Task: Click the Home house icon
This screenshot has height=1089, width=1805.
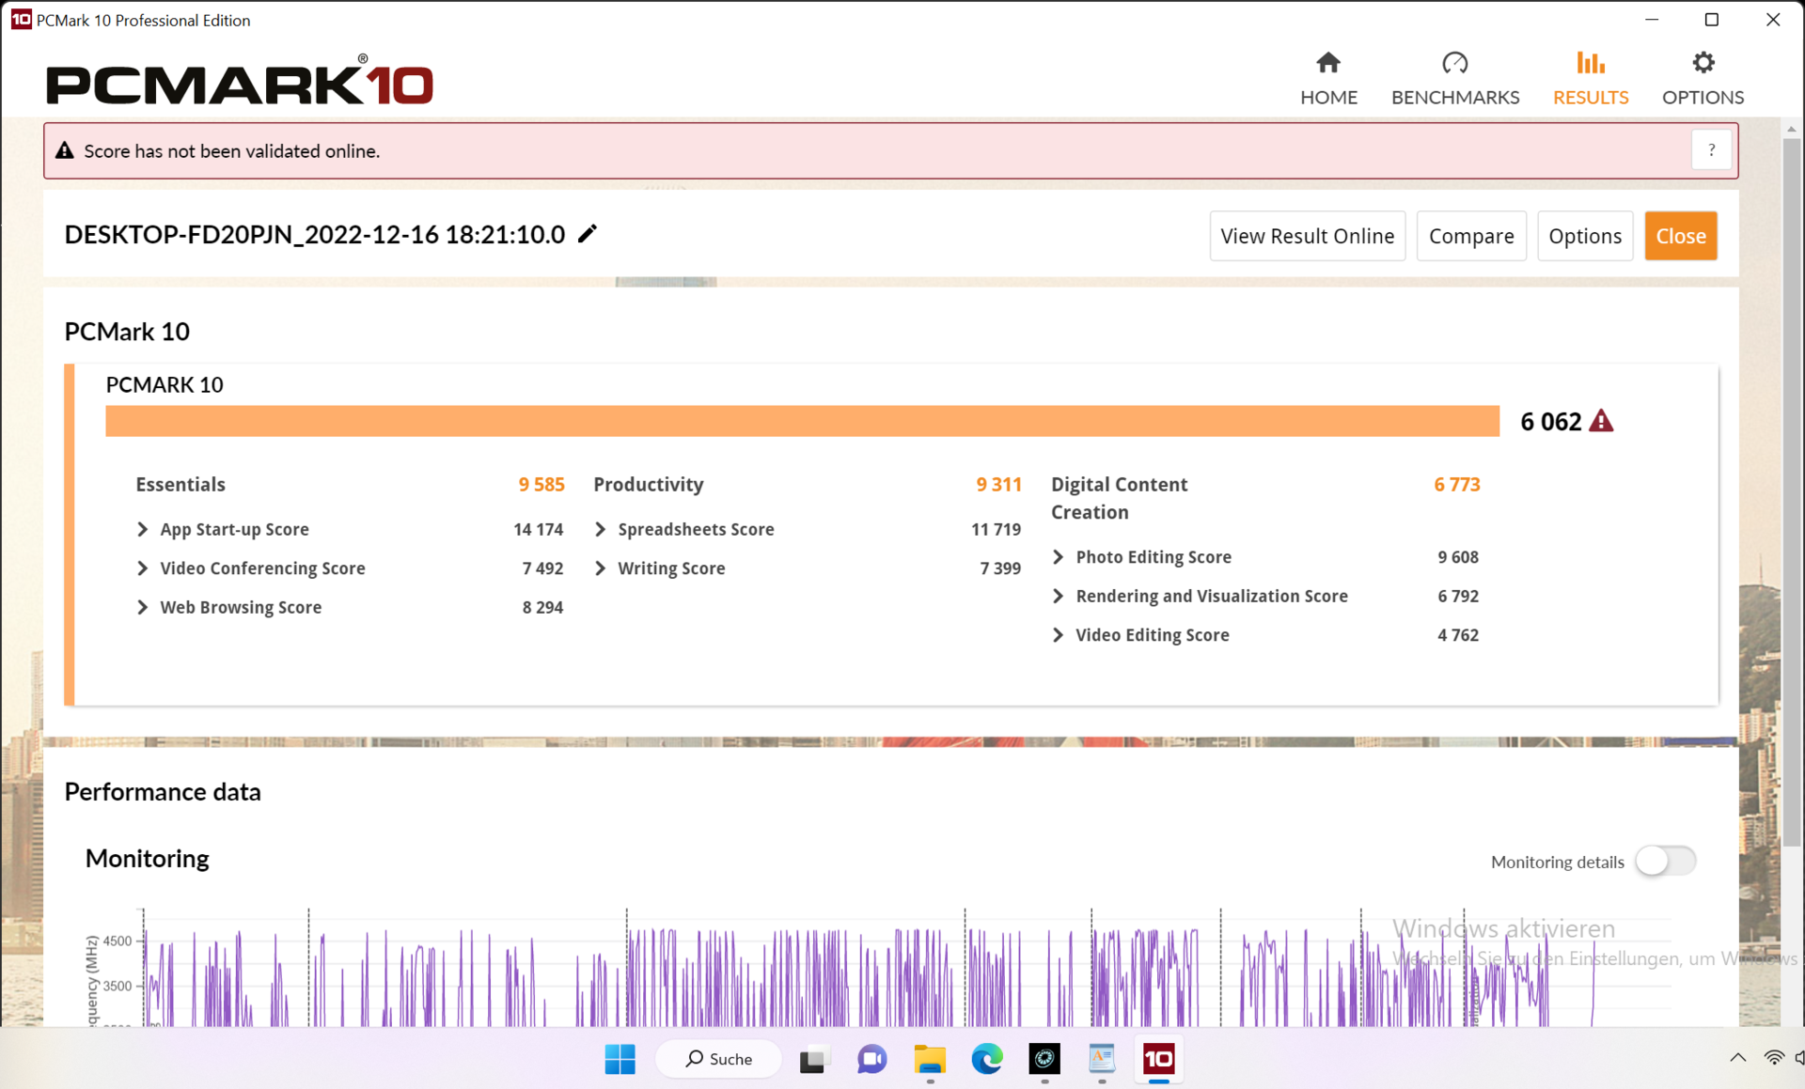Action: point(1327,63)
